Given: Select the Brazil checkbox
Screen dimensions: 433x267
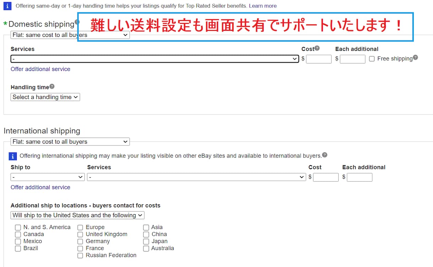Looking at the screenshot, I should [18, 249].
